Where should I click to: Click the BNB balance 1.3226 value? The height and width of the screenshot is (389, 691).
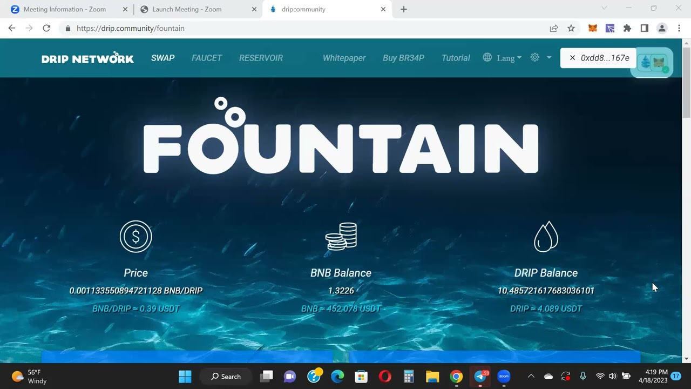[x=341, y=291]
